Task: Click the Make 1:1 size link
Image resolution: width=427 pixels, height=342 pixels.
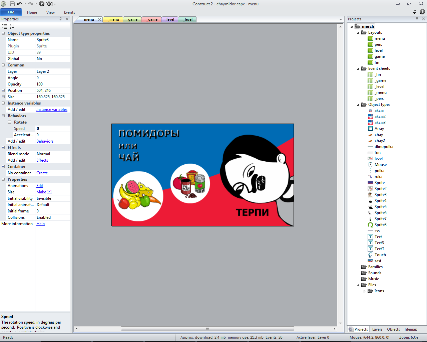Action: coord(44,192)
